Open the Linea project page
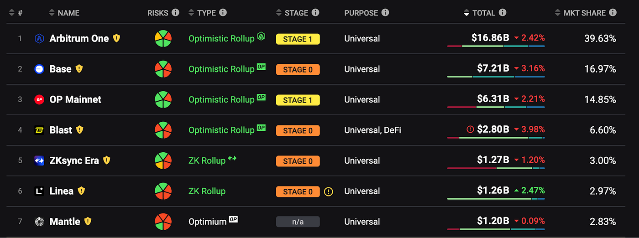Image resolution: width=639 pixels, height=238 pixels. (61, 191)
